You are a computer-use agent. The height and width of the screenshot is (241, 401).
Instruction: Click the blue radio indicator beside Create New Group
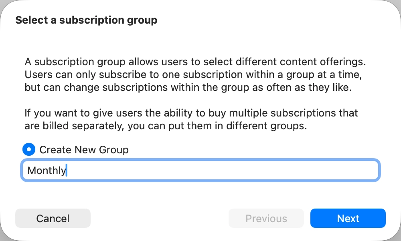click(x=28, y=150)
